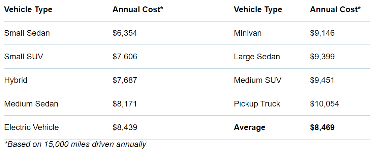The height and width of the screenshot is (154, 370).
Task: Click the bold Average row label
Action: (249, 127)
